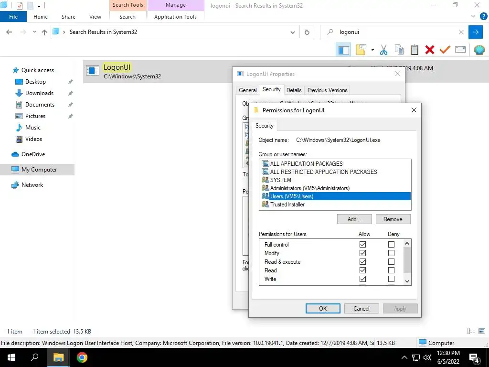489x367 pixels.
Task: Open Downloads in Quick access
Action: (39, 93)
